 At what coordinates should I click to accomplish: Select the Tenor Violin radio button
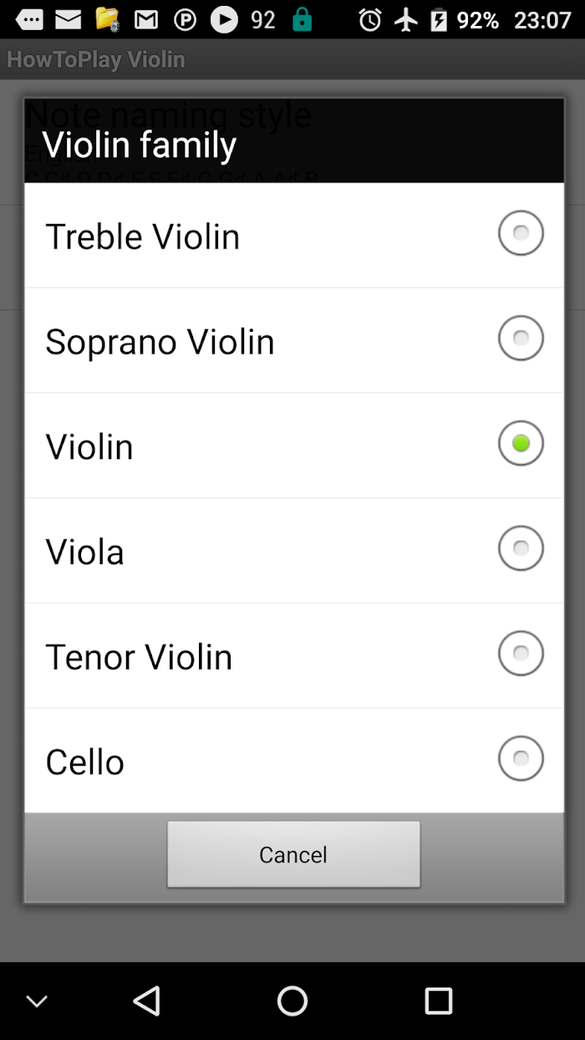click(x=521, y=654)
